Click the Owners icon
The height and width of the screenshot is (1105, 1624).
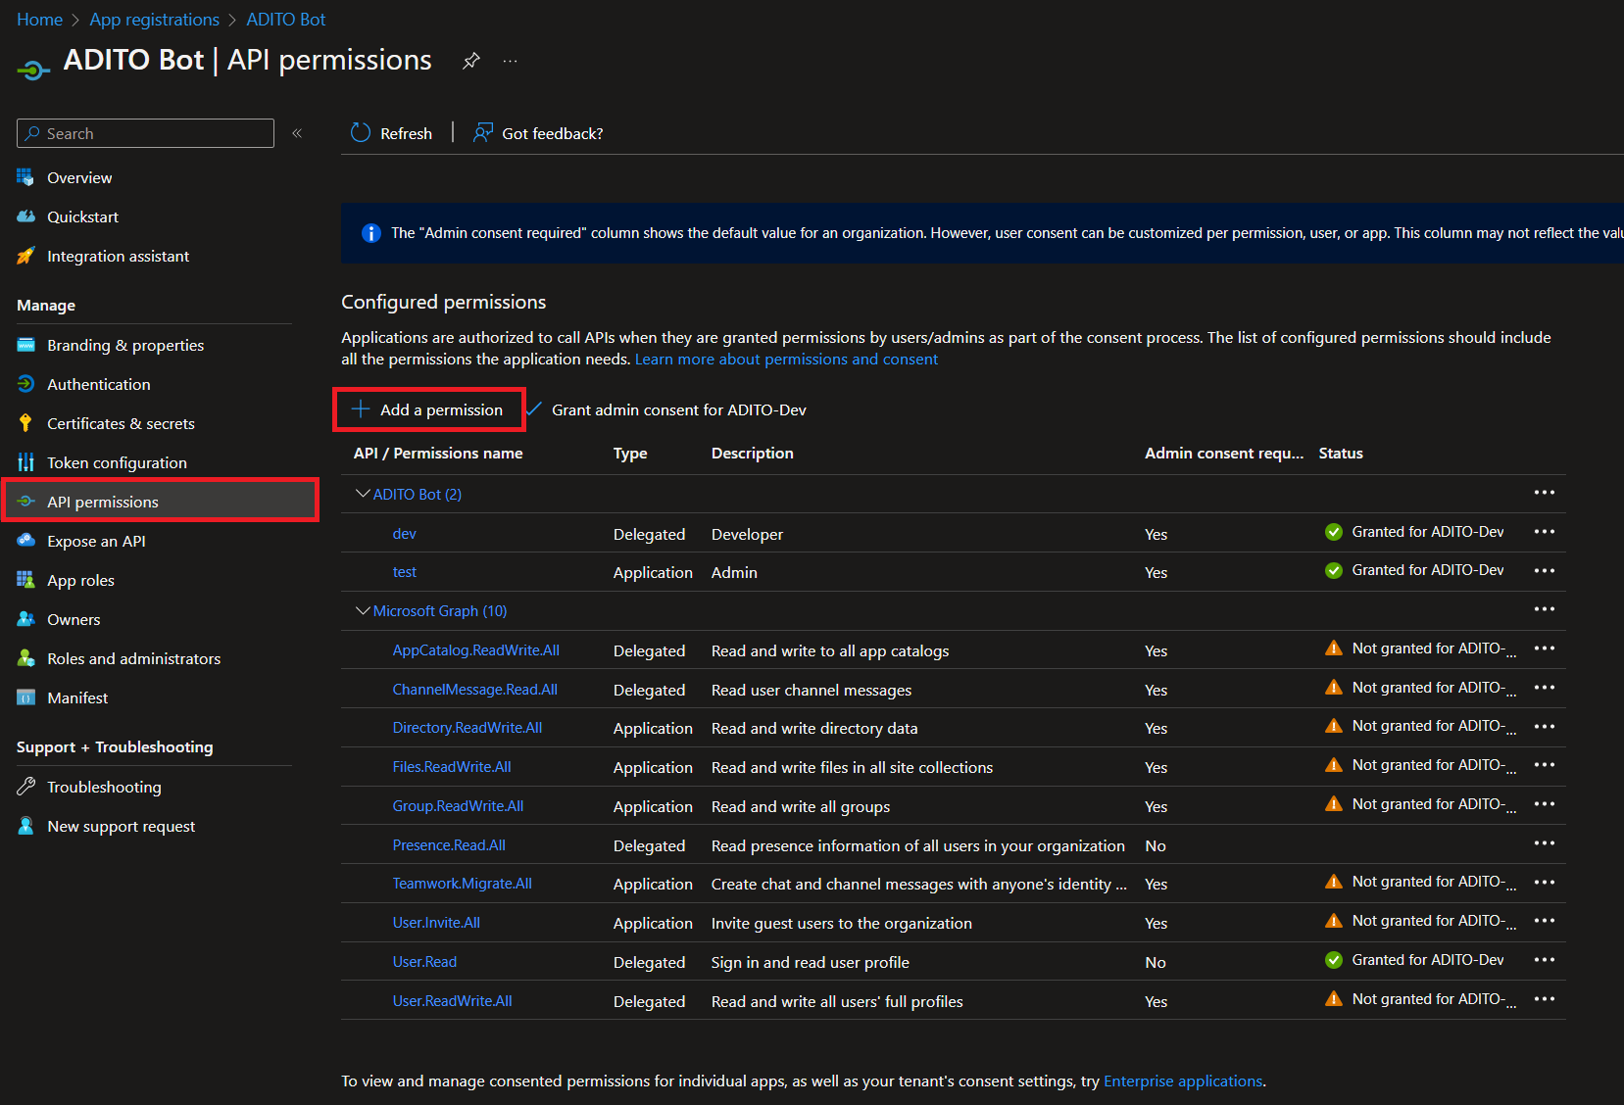pos(25,619)
